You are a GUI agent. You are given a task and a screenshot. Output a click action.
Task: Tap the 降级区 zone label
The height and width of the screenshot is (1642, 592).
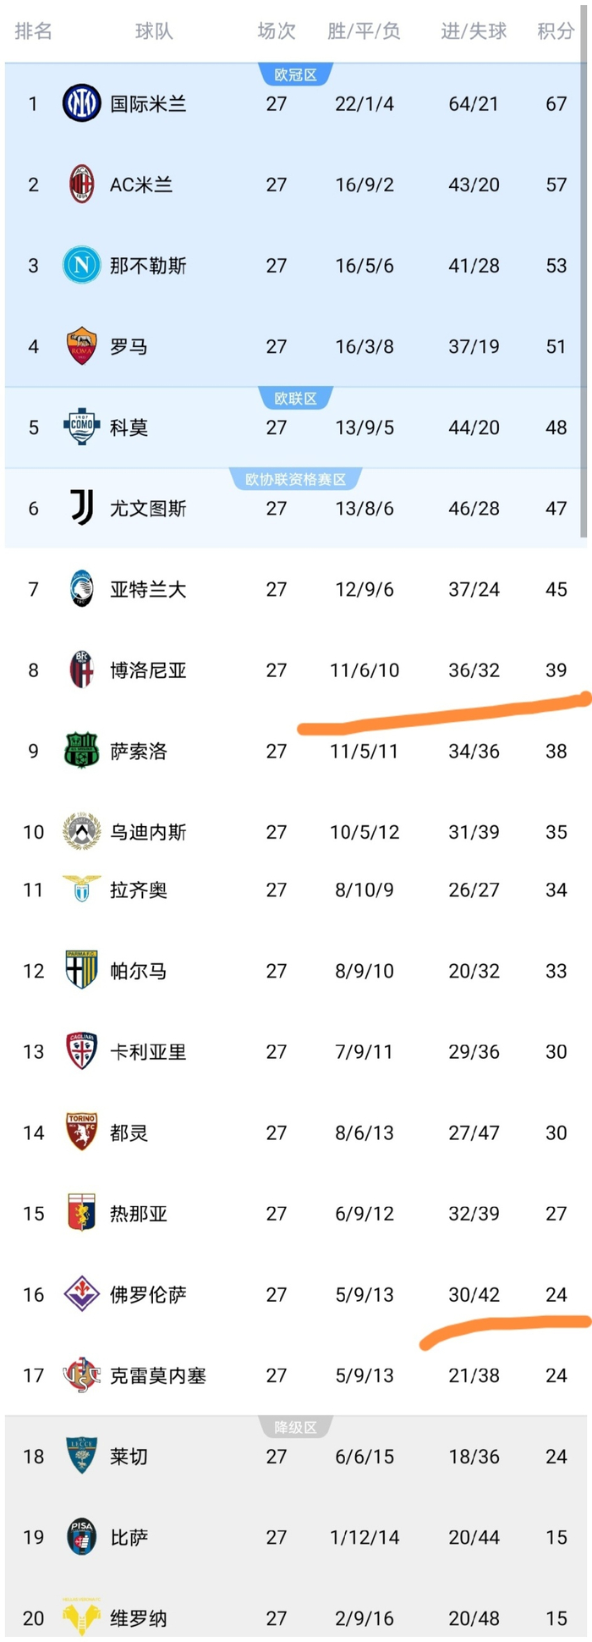295,1428
